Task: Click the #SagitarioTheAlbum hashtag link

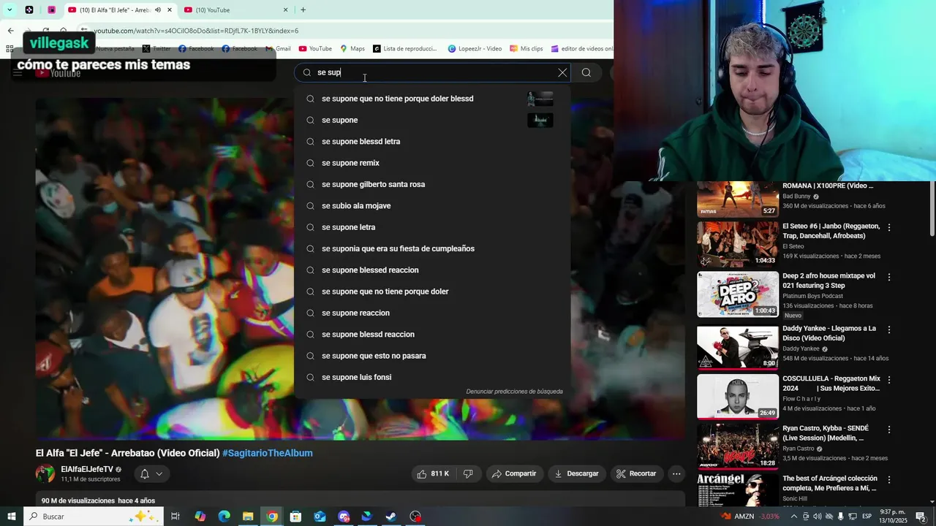Action: [268, 453]
